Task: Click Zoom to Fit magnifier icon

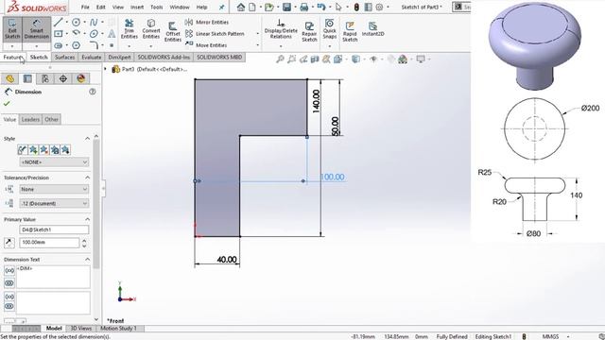Action: click(x=280, y=59)
